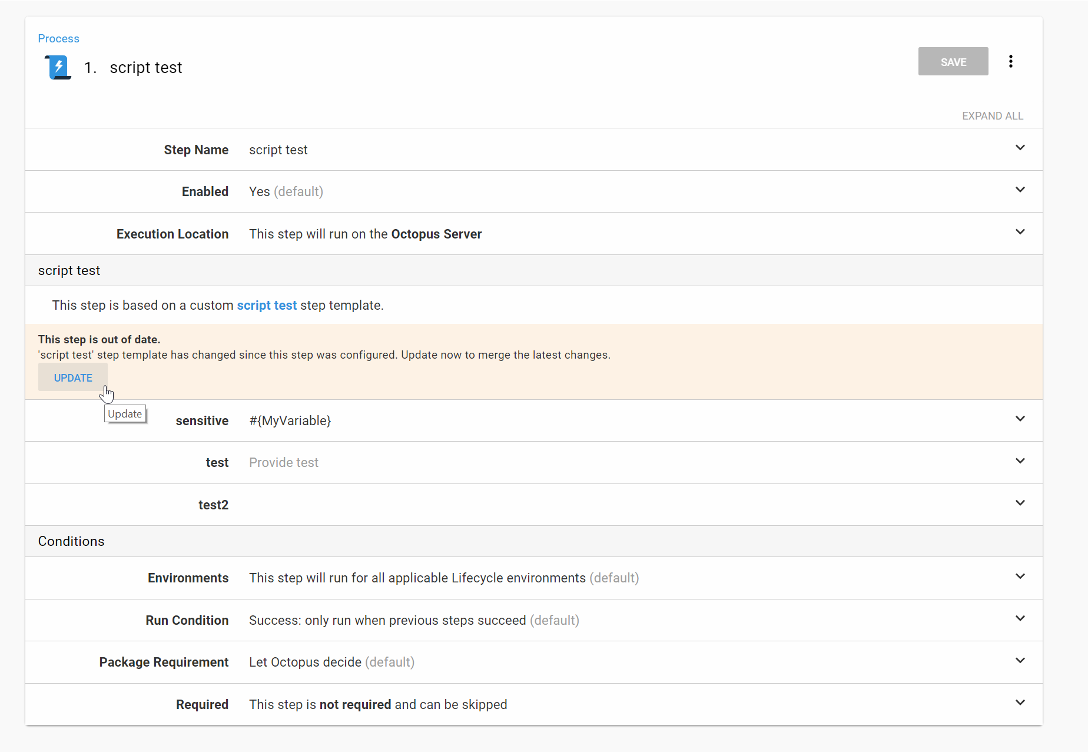
Task: Go back via the Process breadcrumb link
Action: [58, 38]
